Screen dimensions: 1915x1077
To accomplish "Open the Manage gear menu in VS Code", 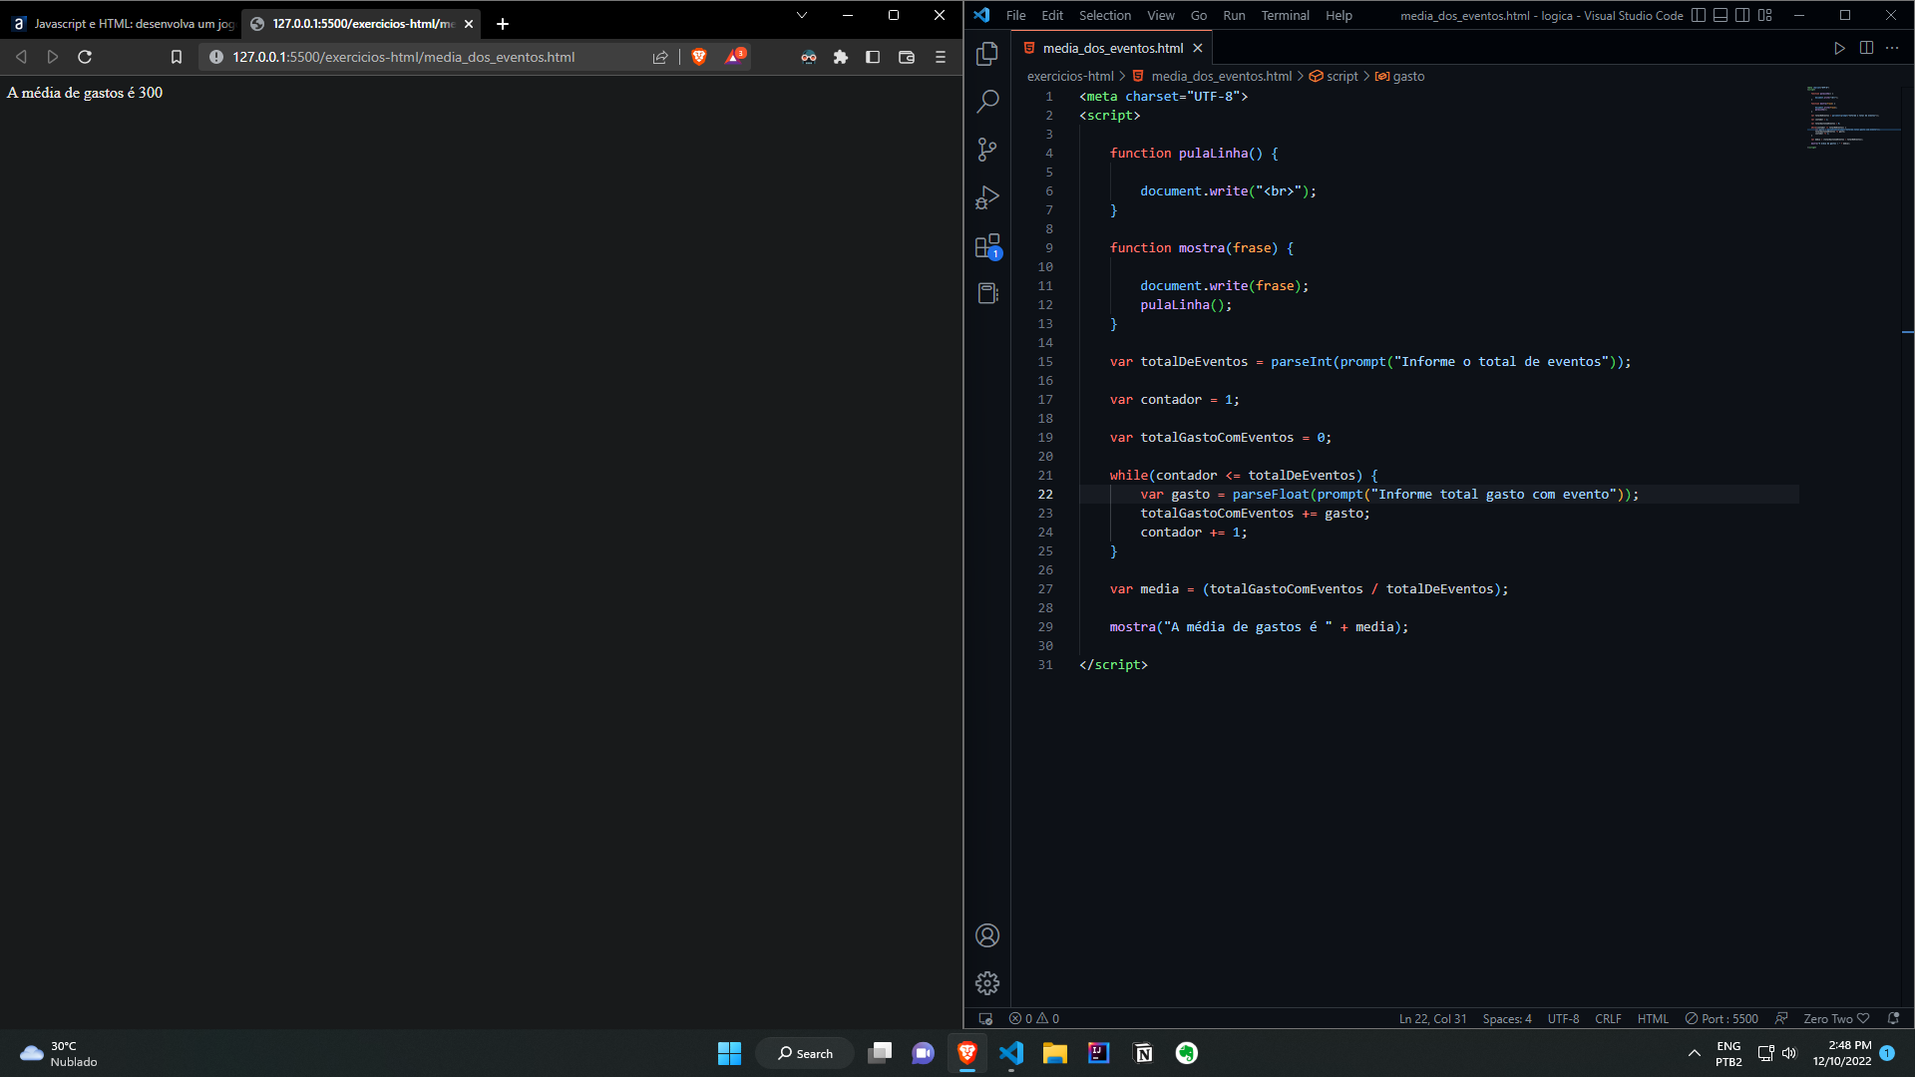I will tap(987, 983).
